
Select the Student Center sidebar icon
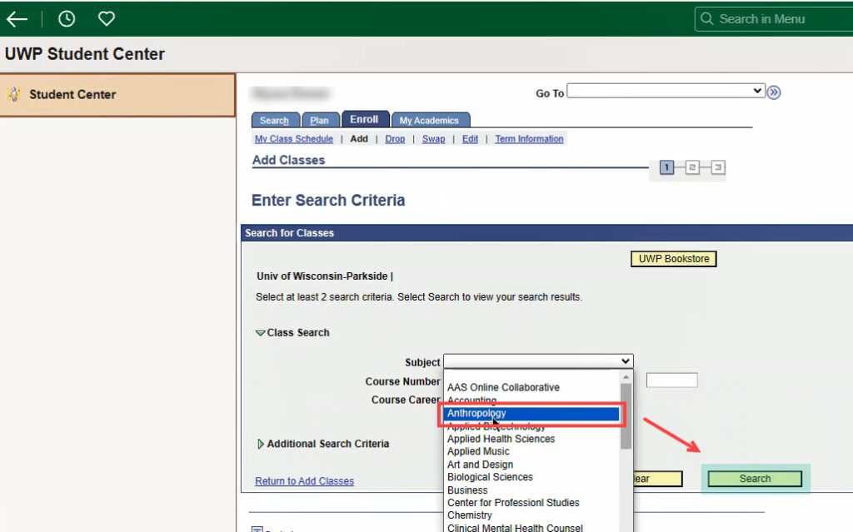[14, 95]
